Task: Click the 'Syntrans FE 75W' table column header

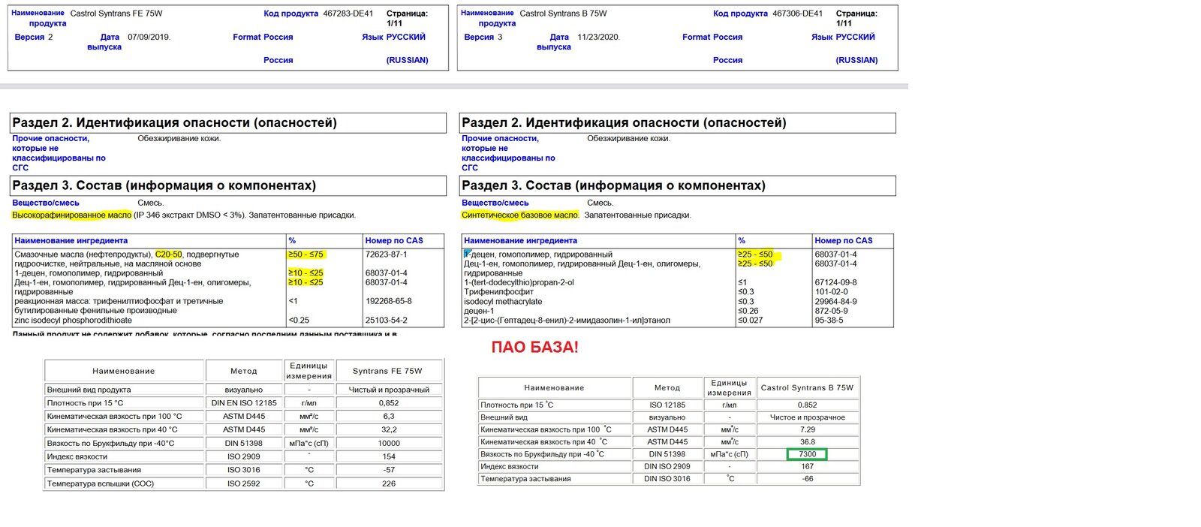Action: point(387,371)
